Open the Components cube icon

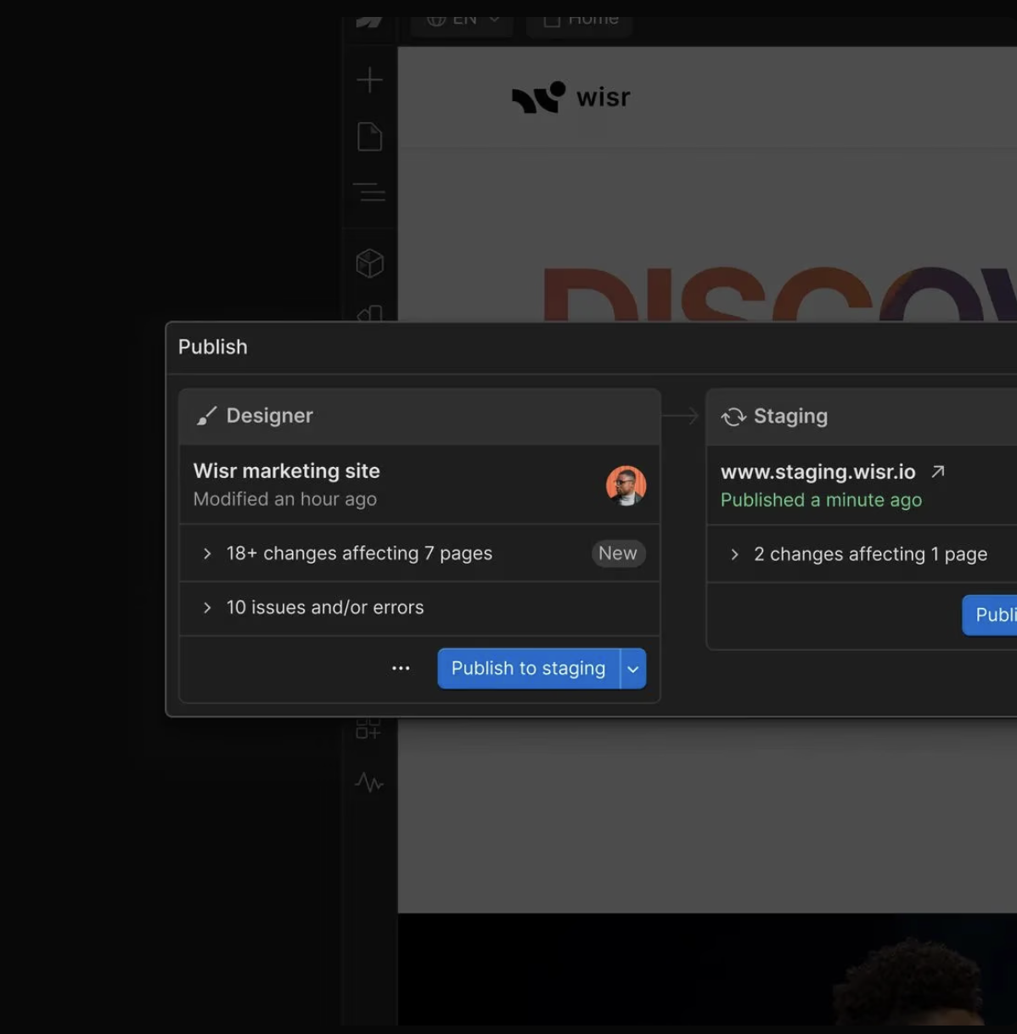point(369,263)
